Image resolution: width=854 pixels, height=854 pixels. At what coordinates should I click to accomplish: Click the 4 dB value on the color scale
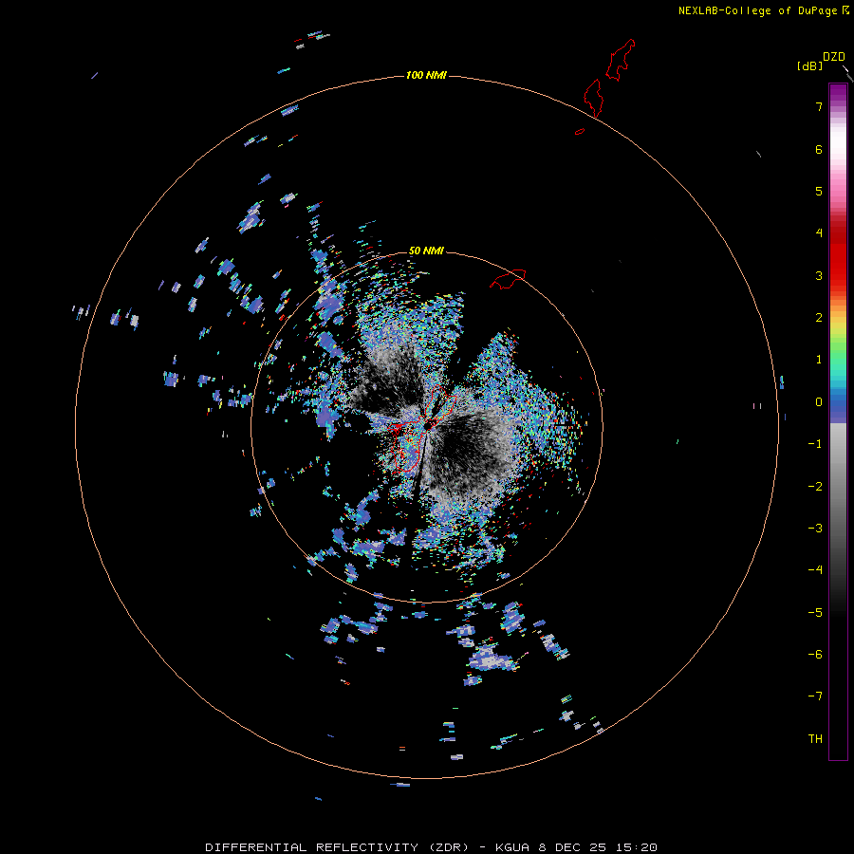pyautogui.click(x=819, y=233)
